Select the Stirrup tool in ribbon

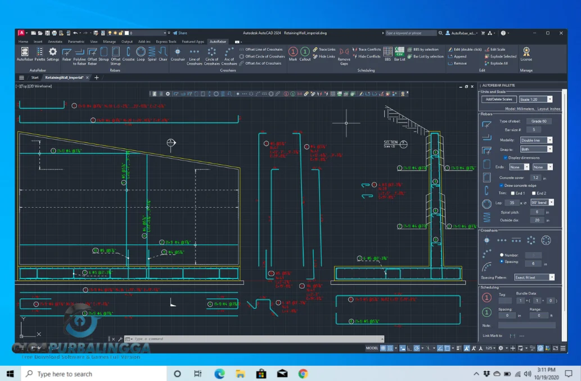tap(103, 54)
